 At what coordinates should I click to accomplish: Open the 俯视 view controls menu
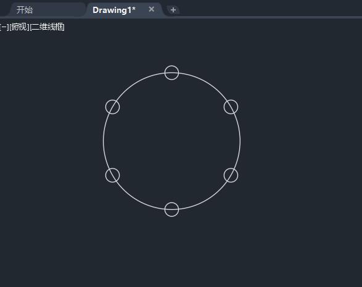tap(19, 27)
